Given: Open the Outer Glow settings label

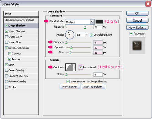Looking at the screenshot, I should coord(15,37).
